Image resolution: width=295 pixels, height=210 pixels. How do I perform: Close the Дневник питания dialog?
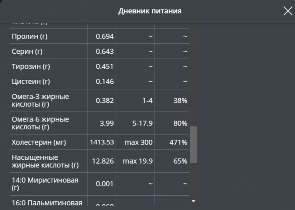click(288, 11)
